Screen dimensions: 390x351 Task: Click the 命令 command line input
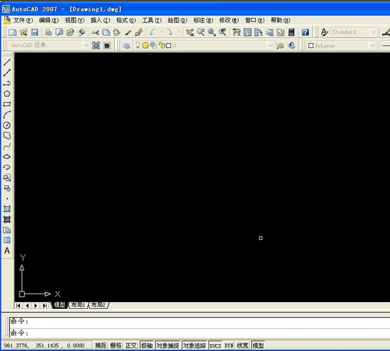[199, 333]
